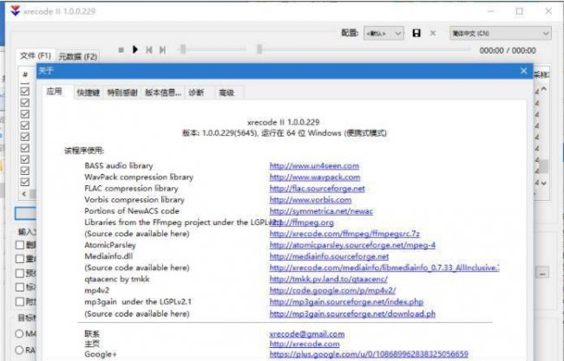The width and height of the screenshot is (564, 361).
Task: Open the un4seen.com BASS library link
Action: click(x=314, y=166)
